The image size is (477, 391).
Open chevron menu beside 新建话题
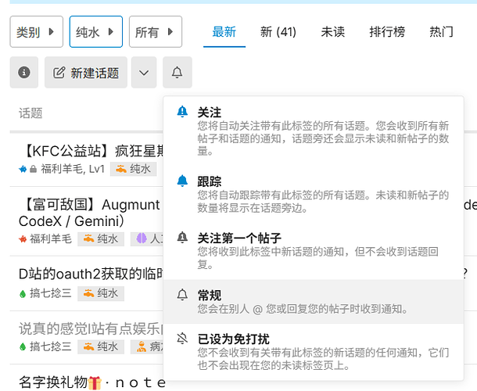point(144,73)
